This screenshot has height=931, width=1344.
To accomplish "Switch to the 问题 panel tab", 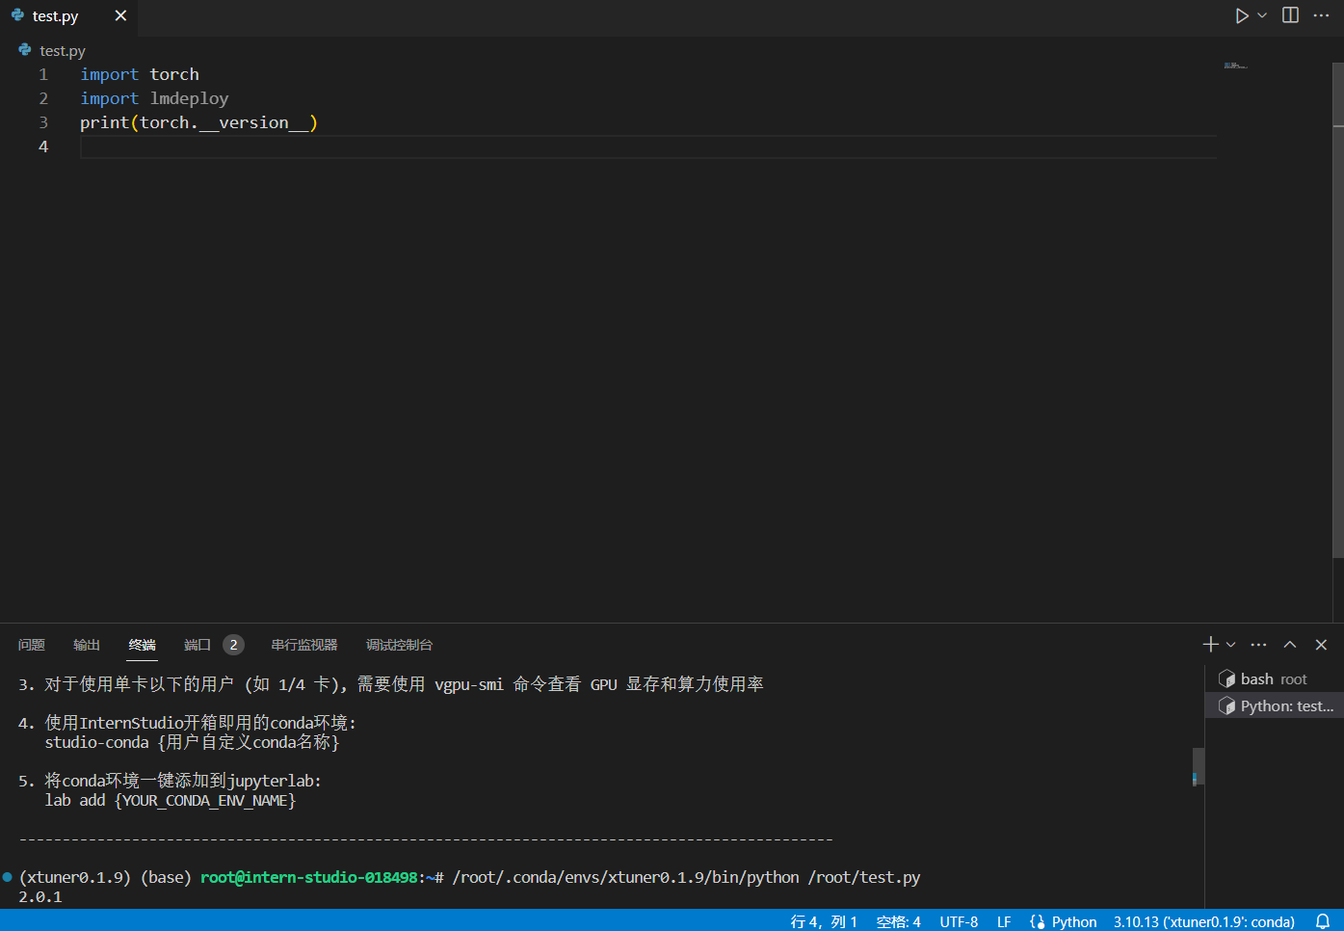I will [32, 645].
